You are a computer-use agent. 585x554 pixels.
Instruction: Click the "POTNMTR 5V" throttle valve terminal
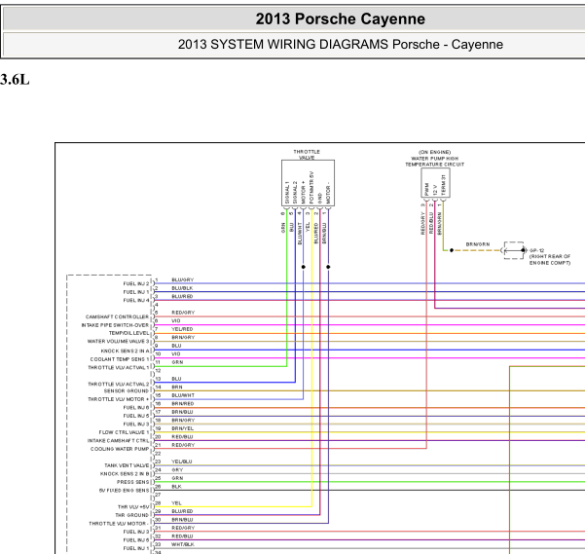tap(311, 187)
